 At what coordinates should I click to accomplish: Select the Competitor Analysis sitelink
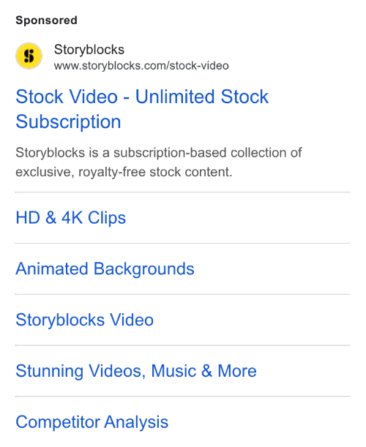pyautogui.click(x=91, y=422)
